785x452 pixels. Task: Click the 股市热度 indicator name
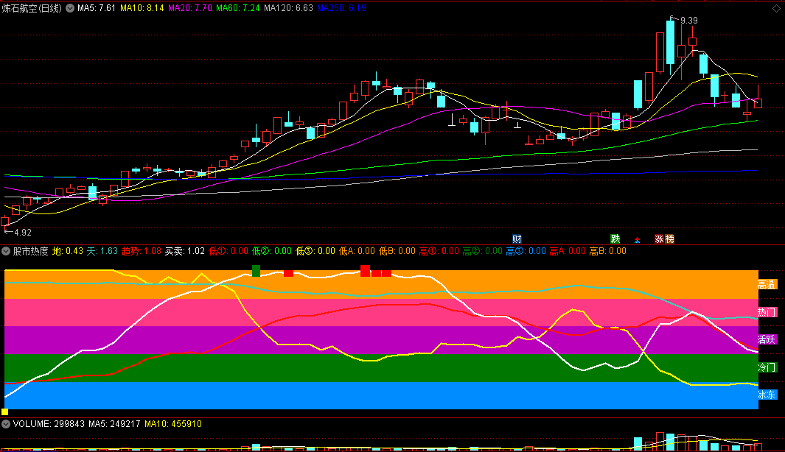point(31,251)
